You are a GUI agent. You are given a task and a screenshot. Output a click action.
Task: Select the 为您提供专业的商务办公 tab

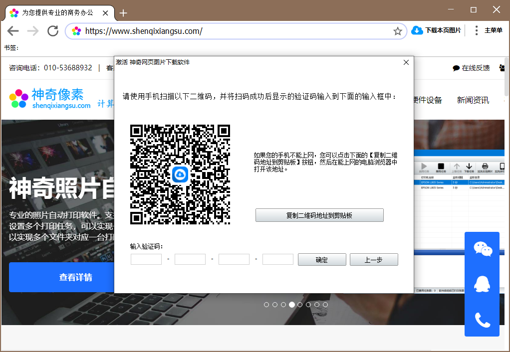pyautogui.click(x=60, y=13)
